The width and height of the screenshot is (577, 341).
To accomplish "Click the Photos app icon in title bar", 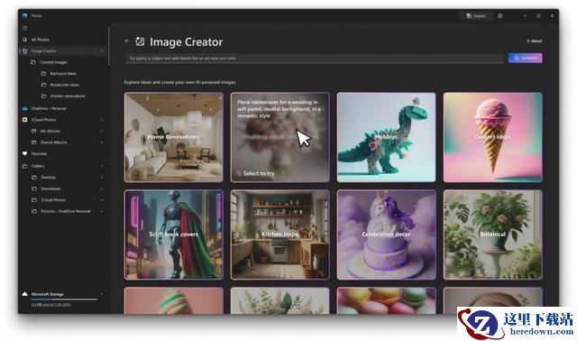I will click(x=24, y=15).
